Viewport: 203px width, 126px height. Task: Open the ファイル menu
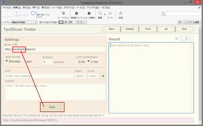point(7,7)
